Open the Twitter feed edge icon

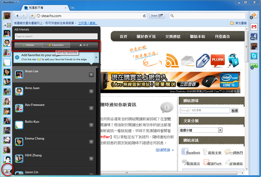tap(254, 56)
